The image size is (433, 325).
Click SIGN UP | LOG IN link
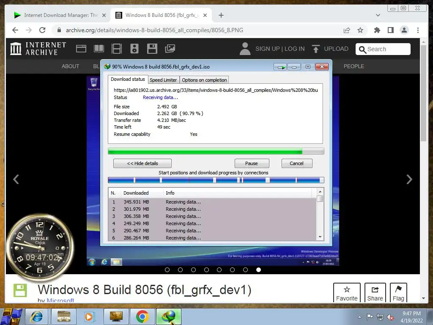[280, 49]
